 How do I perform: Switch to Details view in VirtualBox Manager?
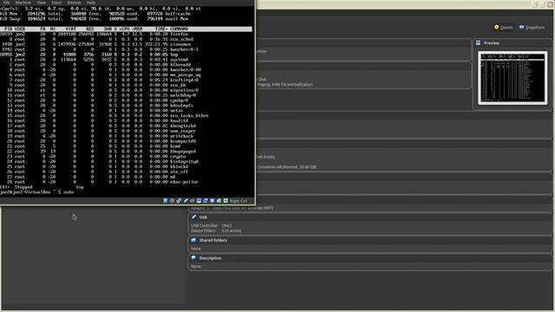(x=503, y=27)
